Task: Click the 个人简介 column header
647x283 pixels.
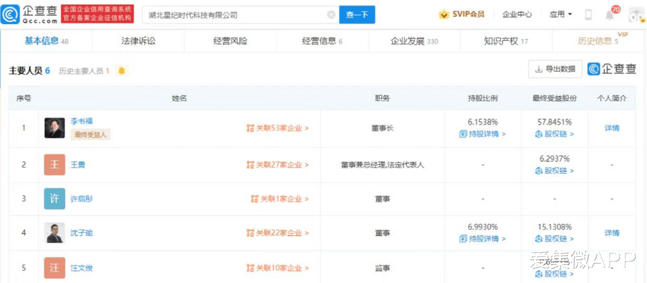Action: click(612, 98)
